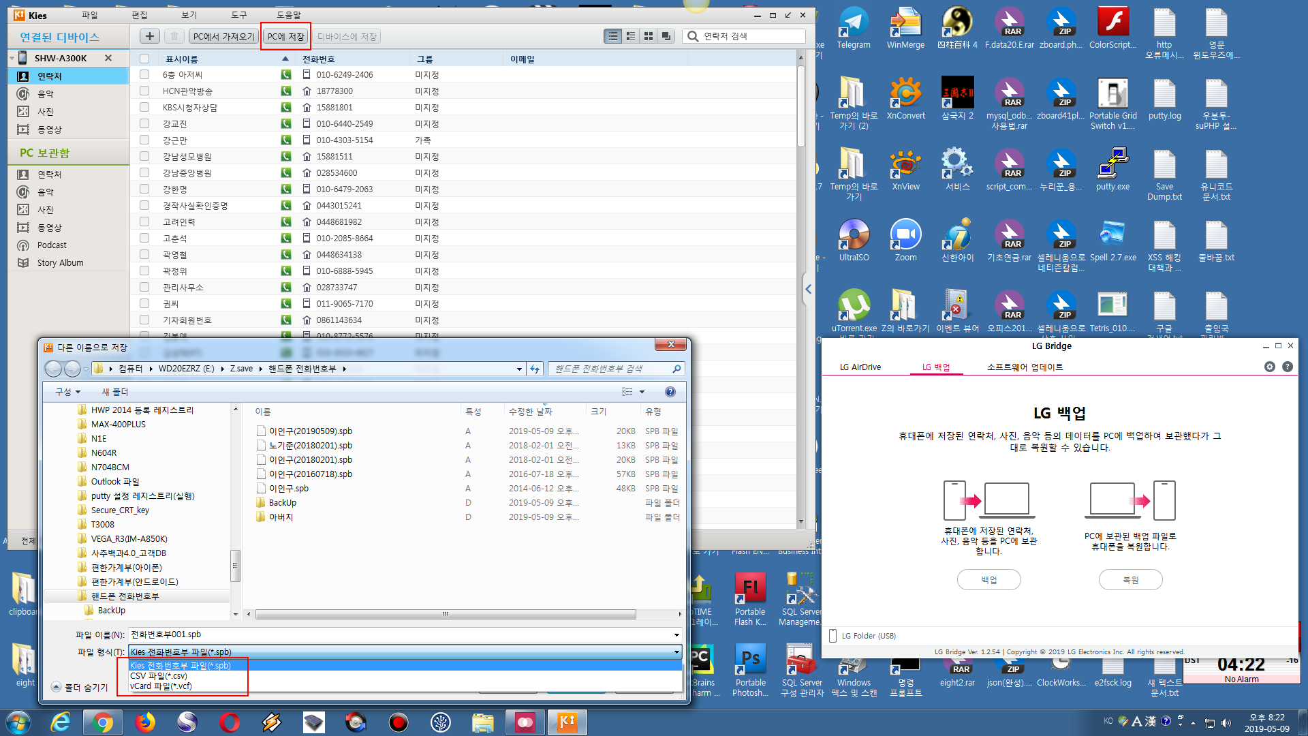Click the 백업 button in LG Bridge

(988, 580)
